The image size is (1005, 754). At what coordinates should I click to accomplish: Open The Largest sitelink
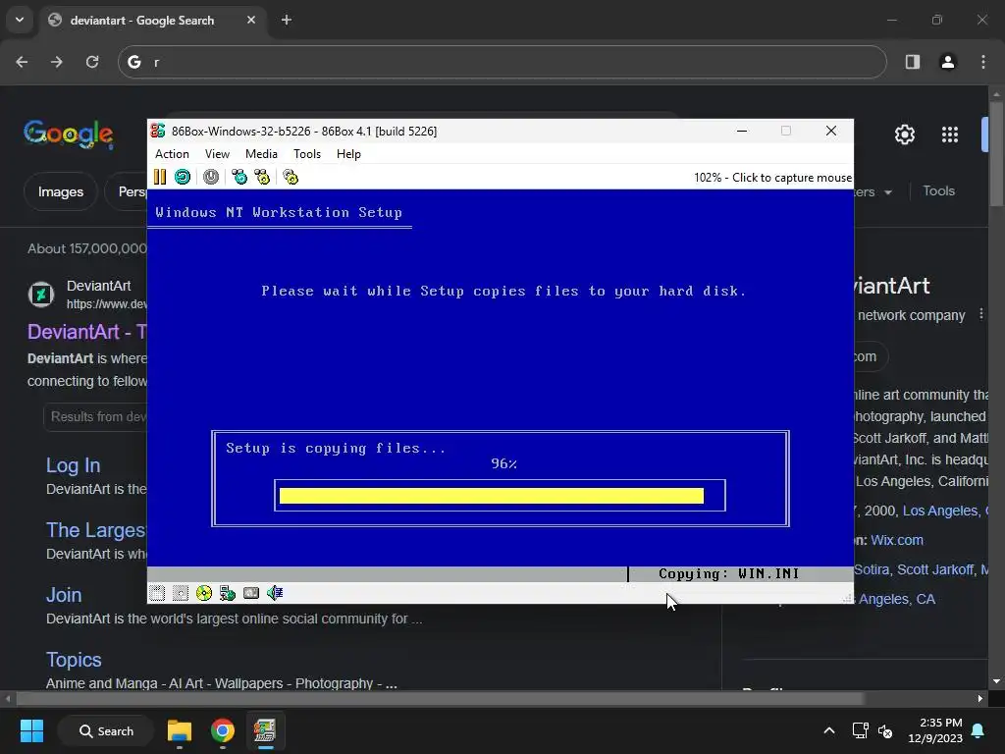click(x=96, y=530)
